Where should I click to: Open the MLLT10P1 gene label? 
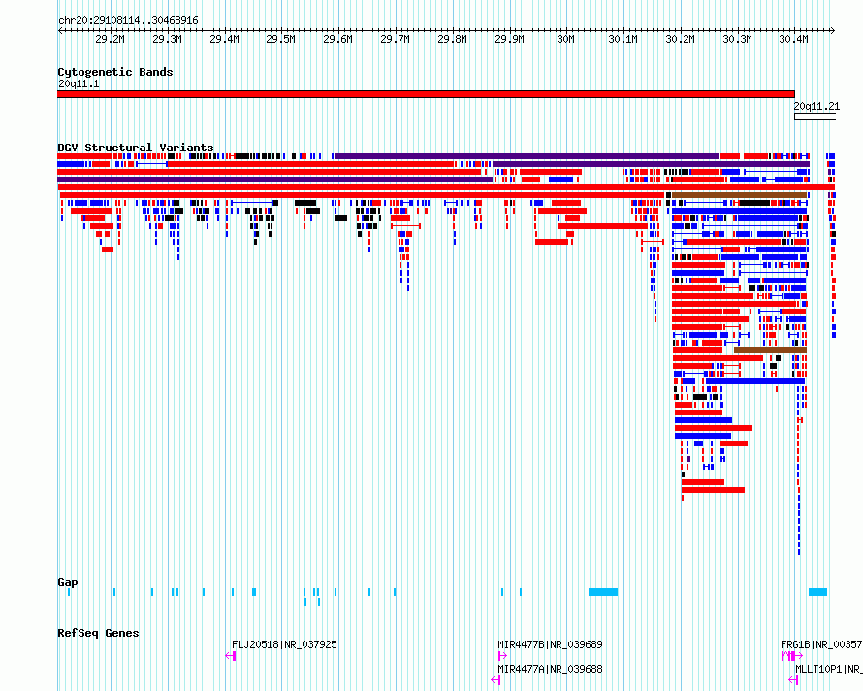coord(829,669)
